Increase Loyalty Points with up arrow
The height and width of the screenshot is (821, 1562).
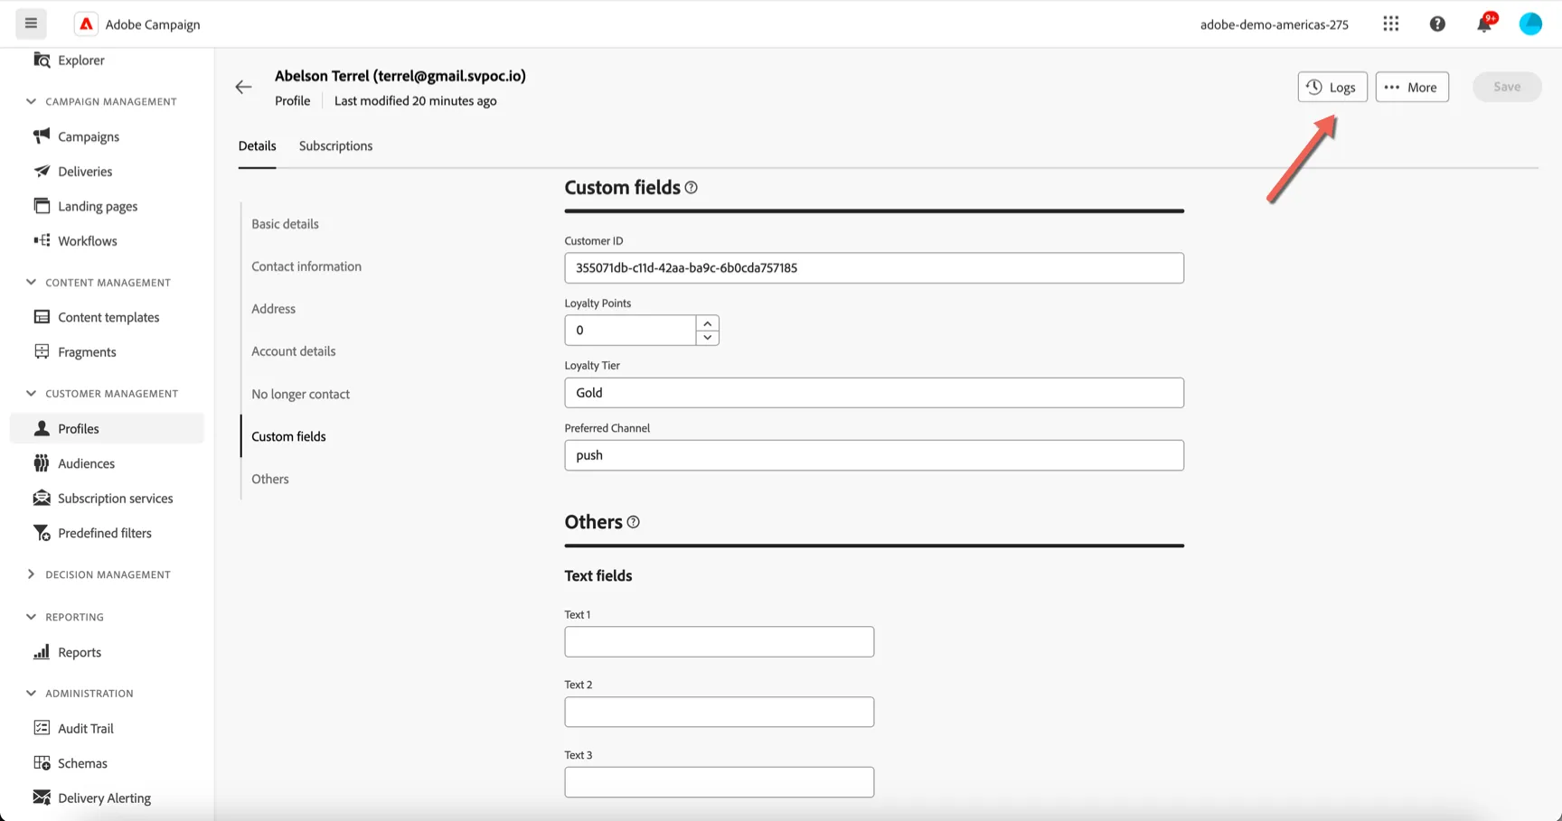pos(708,323)
